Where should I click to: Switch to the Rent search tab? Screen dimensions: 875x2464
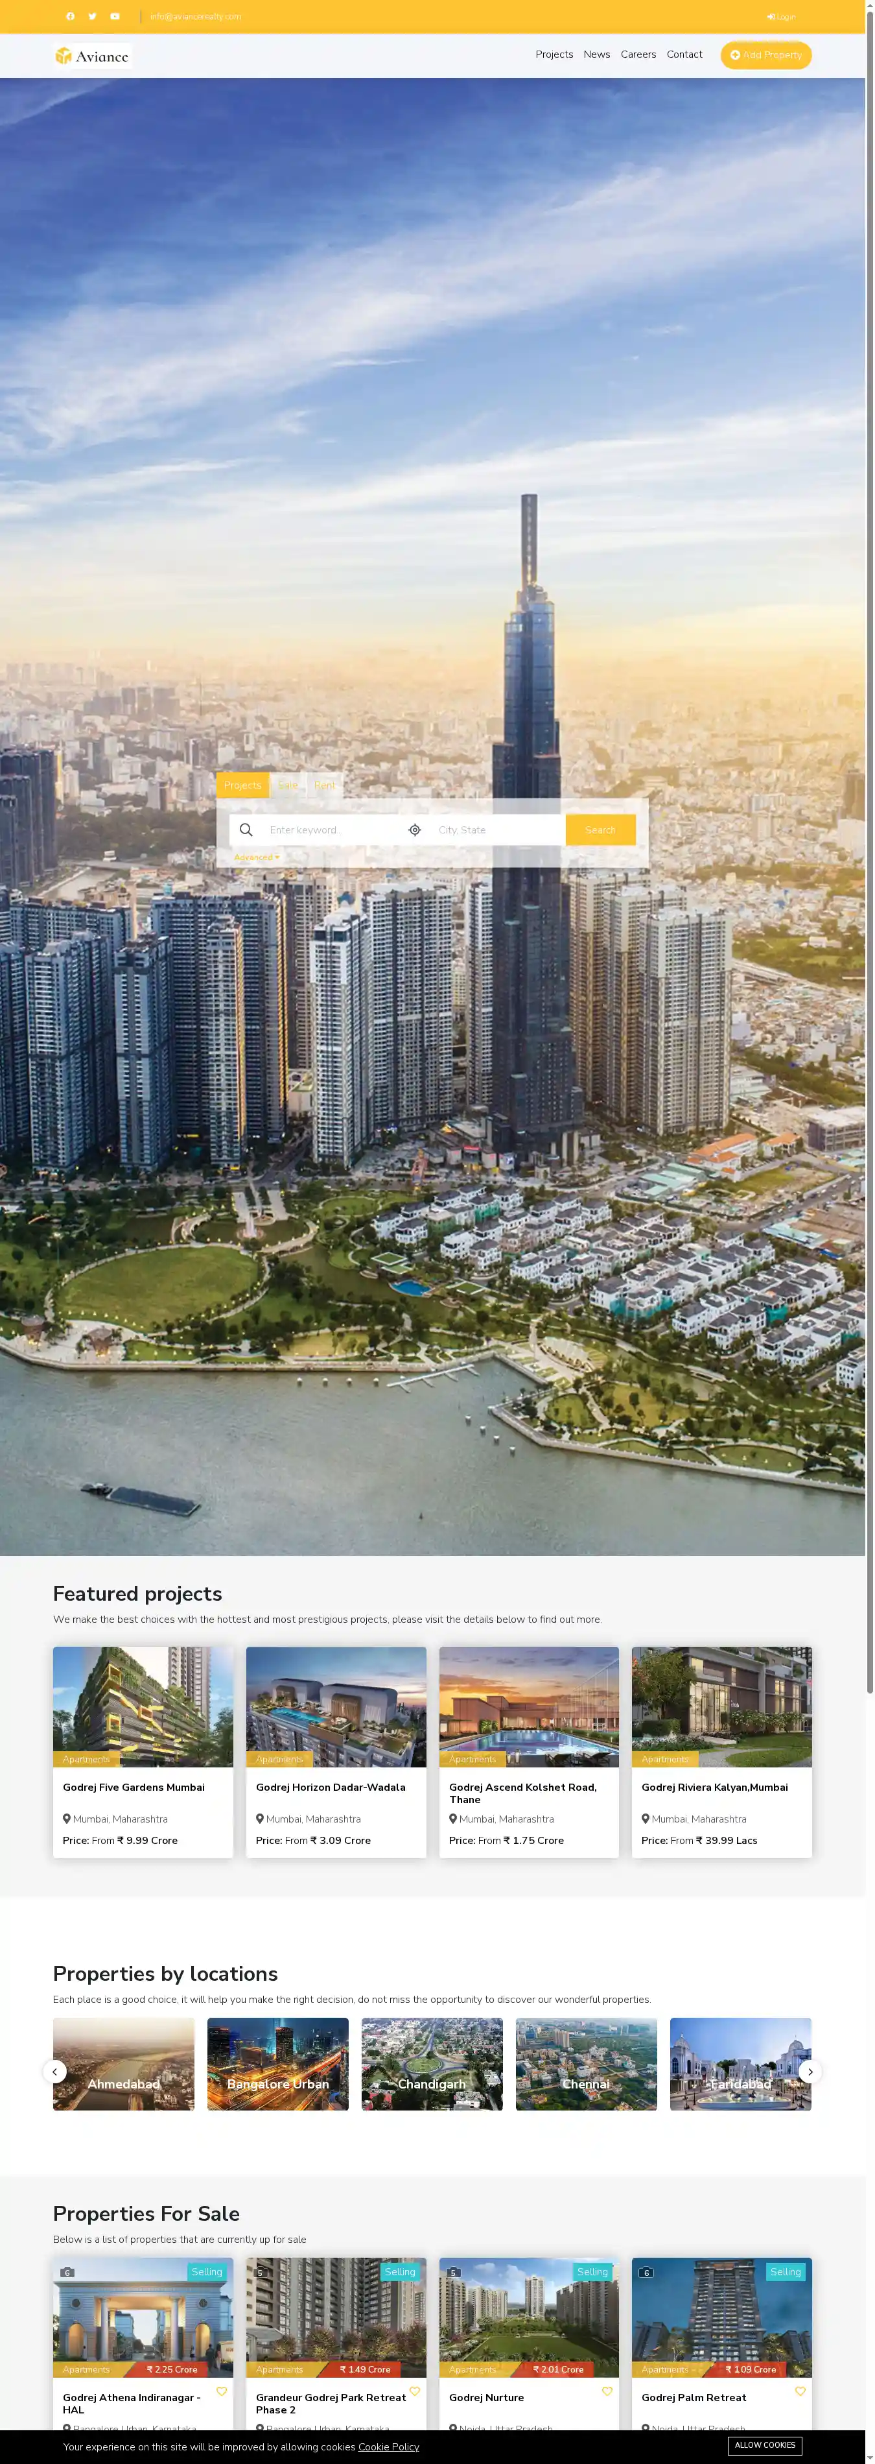tap(325, 785)
